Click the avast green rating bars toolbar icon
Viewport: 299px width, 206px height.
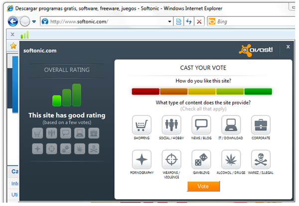click(x=24, y=35)
